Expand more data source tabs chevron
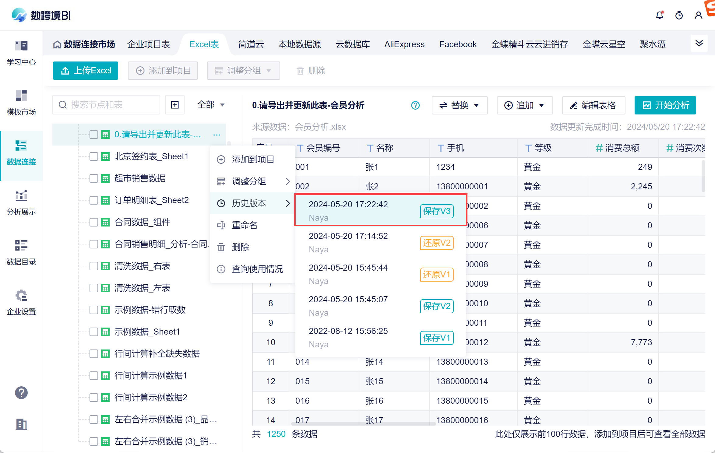This screenshot has width=715, height=453. [x=699, y=43]
